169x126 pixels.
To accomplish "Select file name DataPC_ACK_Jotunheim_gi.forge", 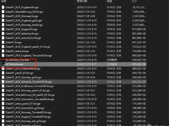I will (x=25, y=108).
